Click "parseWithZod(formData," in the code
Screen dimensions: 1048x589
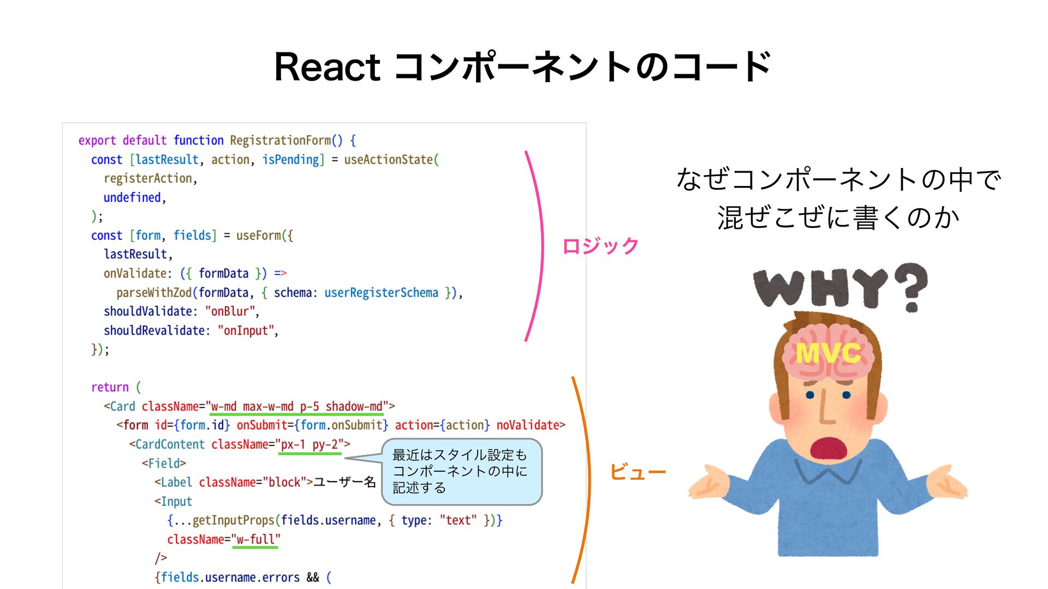point(185,293)
